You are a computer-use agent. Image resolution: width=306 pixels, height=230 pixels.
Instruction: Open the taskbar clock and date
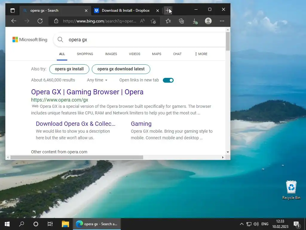tap(280, 224)
